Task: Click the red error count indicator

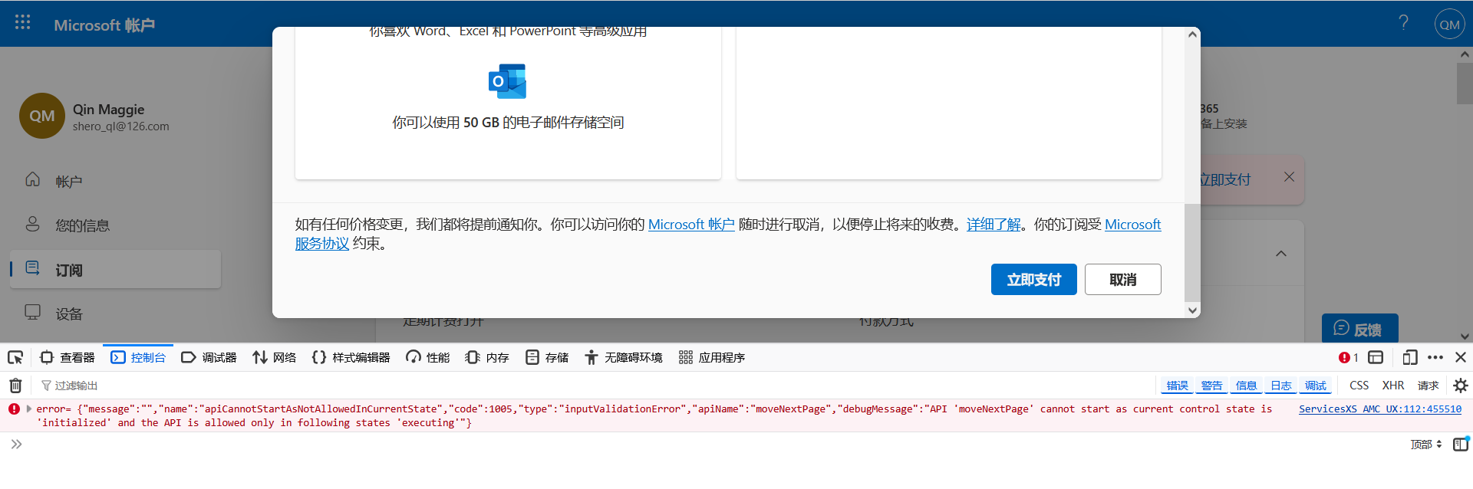Action: [1348, 358]
